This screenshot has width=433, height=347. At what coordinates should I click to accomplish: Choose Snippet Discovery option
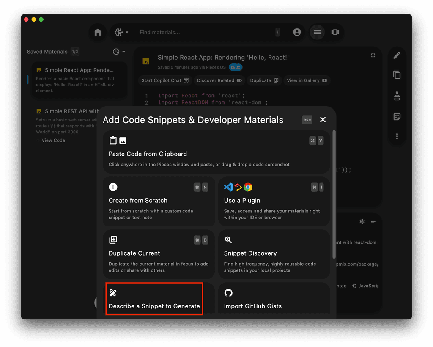coord(274,254)
